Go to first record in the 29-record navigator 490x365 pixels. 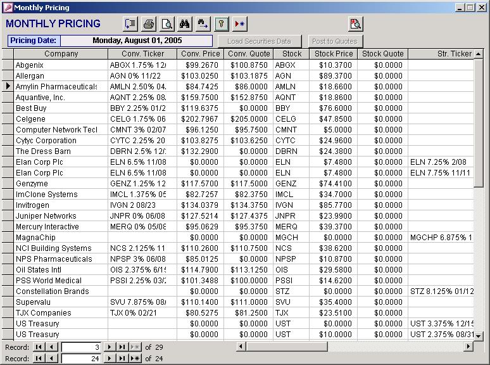click(39, 347)
